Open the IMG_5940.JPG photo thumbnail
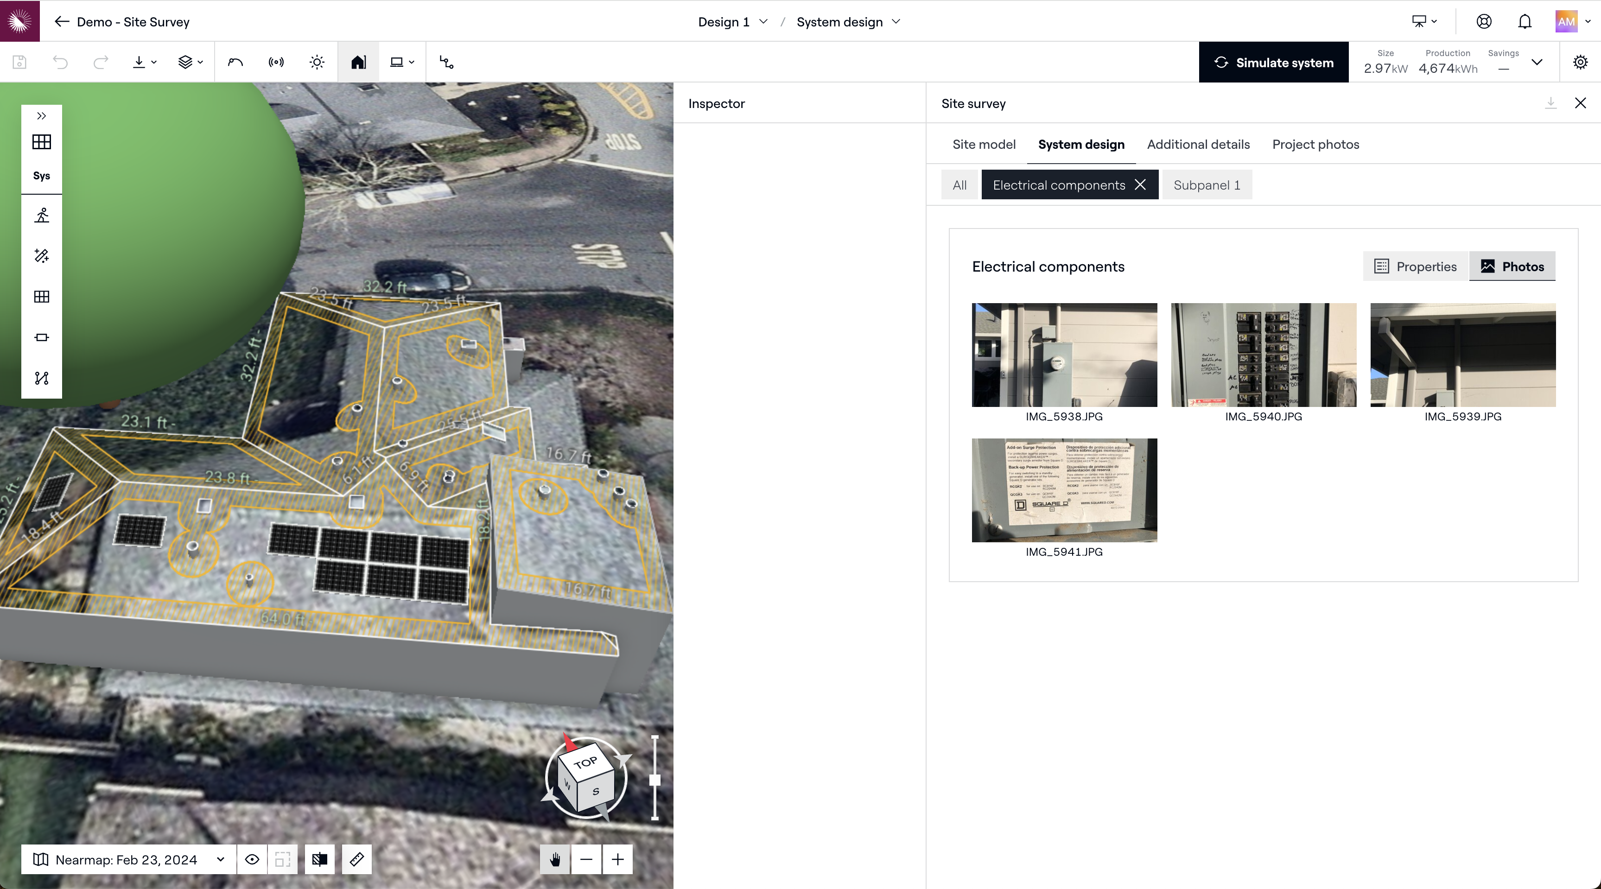Viewport: 1601px width, 889px height. pyautogui.click(x=1263, y=355)
